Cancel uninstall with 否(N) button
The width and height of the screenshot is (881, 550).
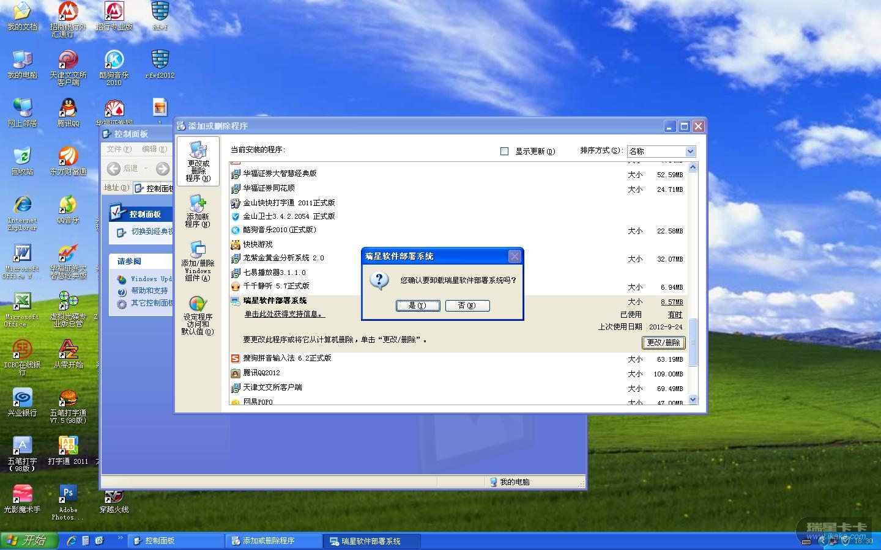click(x=467, y=306)
